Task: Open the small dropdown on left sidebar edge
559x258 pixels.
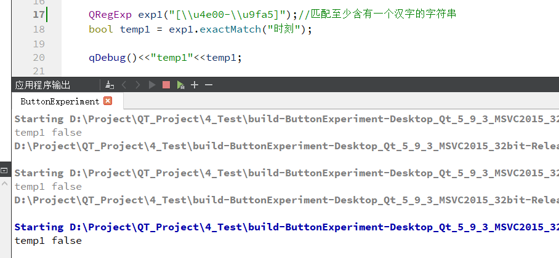Action: pos(4,170)
